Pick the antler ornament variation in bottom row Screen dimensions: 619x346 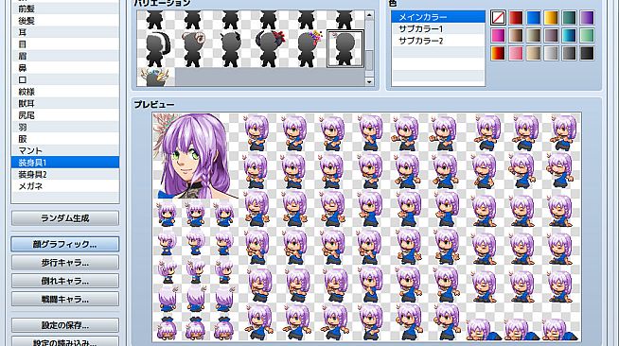(x=155, y=77)
